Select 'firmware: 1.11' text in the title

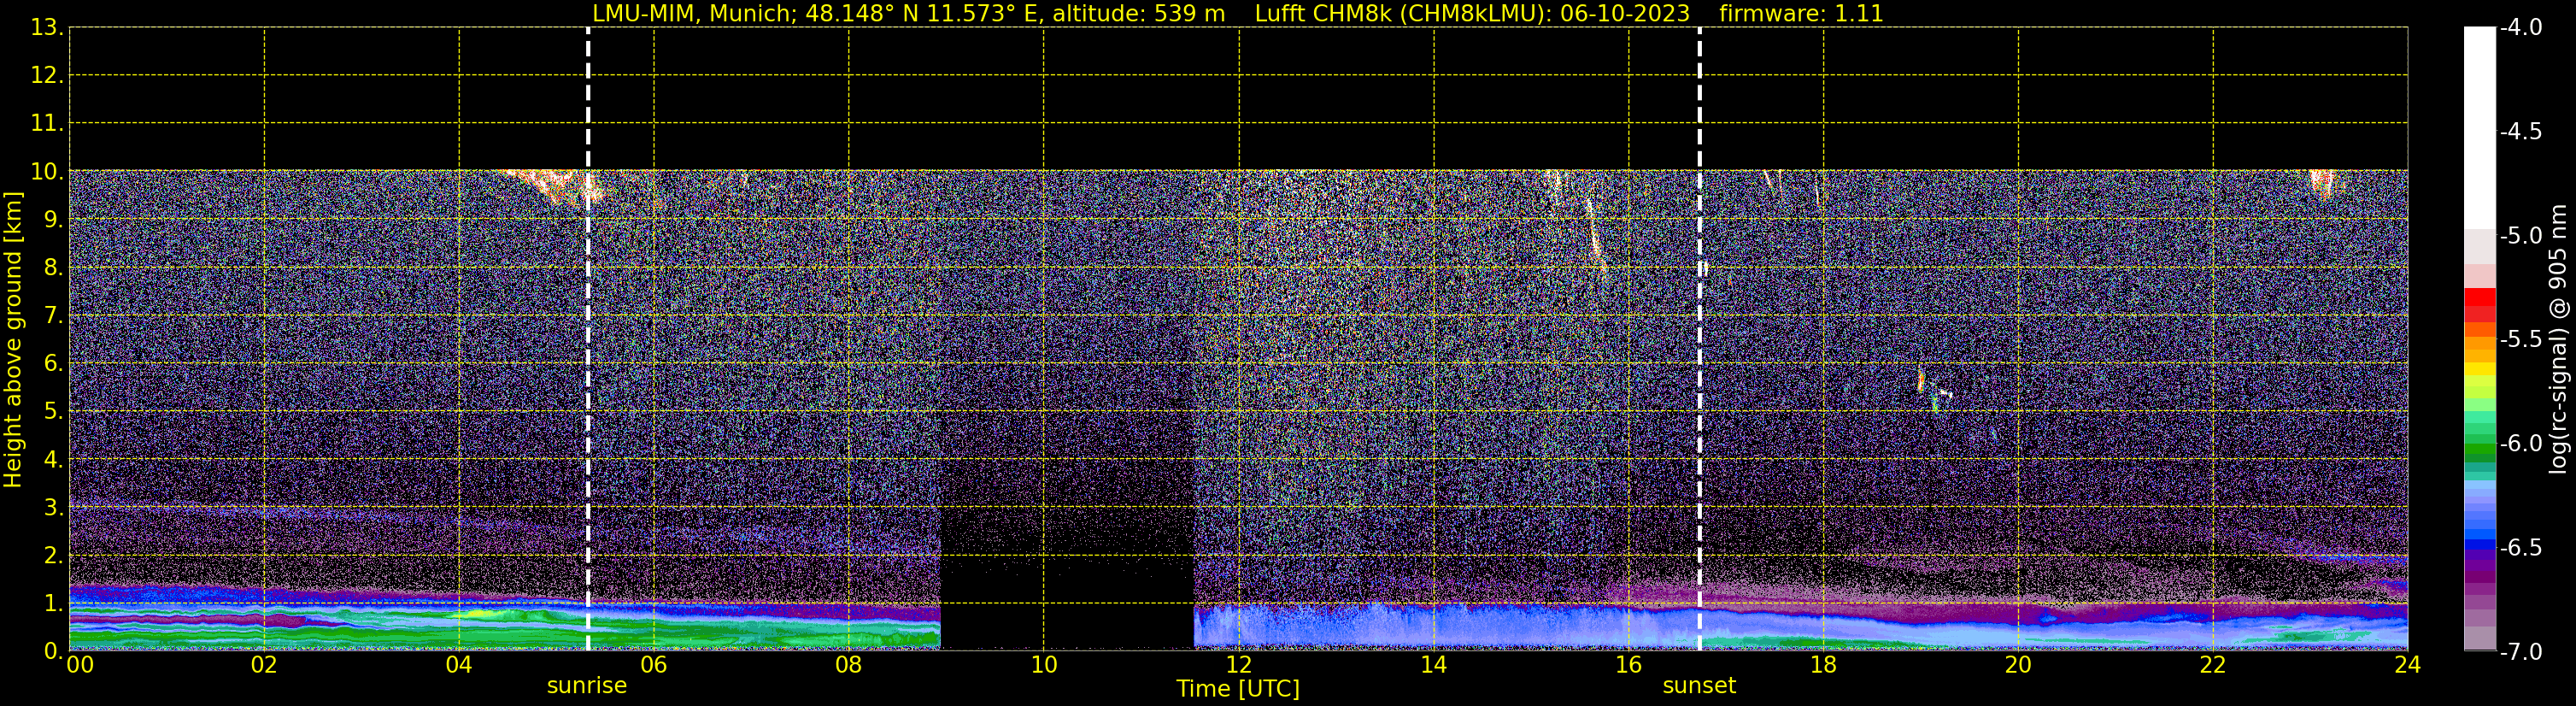click(x=1801, y=14)
